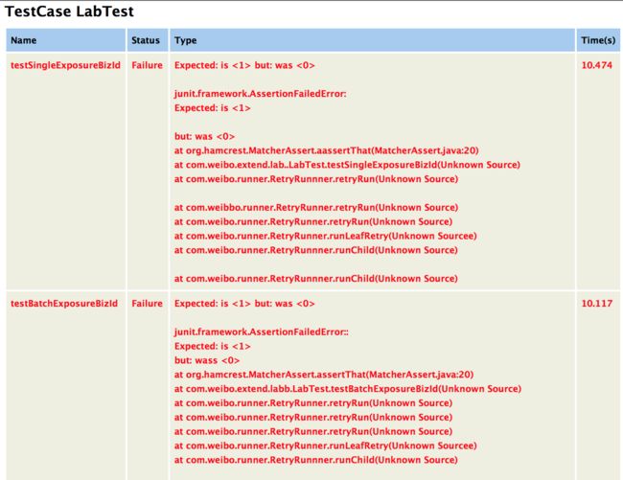This screenshot has width=623, height=480.
Task: Click Failure status of testSingleExposureBizId row
Action: coord(147,65)
